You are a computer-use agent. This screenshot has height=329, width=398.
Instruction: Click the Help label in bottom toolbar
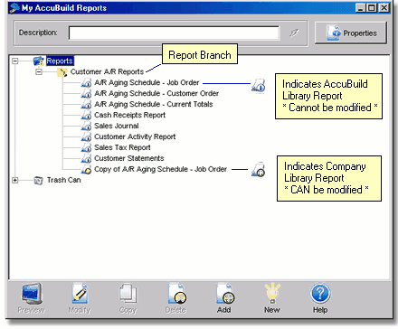click(320, 310)
